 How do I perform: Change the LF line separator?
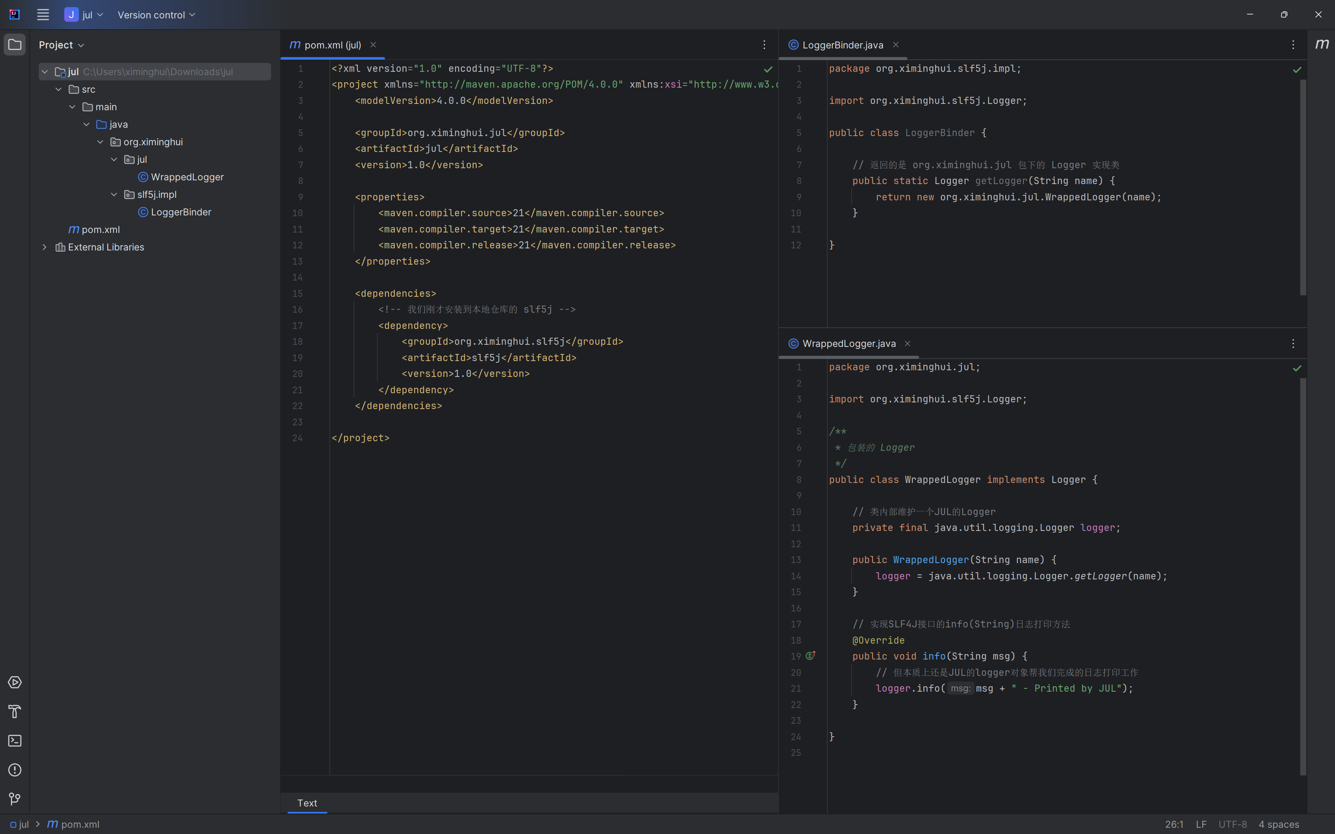point(1201,824)
